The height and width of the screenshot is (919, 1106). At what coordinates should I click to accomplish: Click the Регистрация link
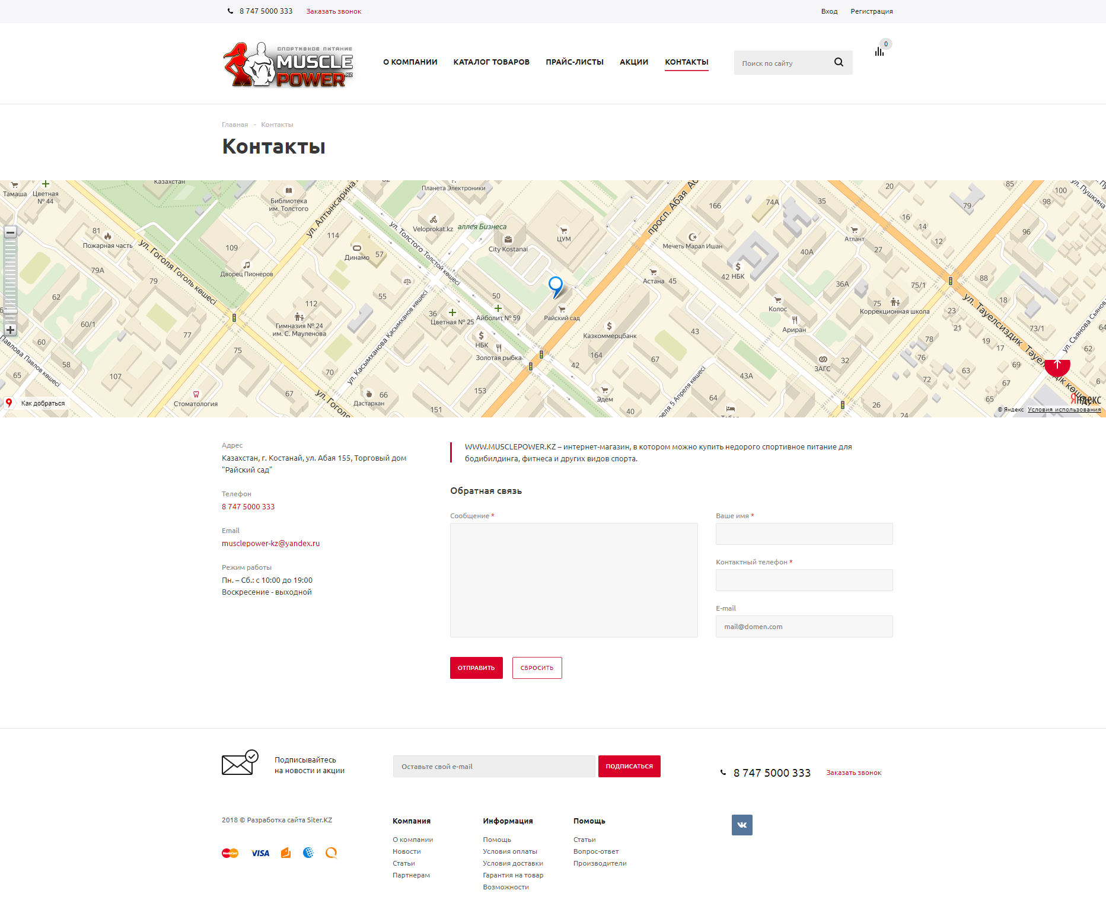coord(872,11)
